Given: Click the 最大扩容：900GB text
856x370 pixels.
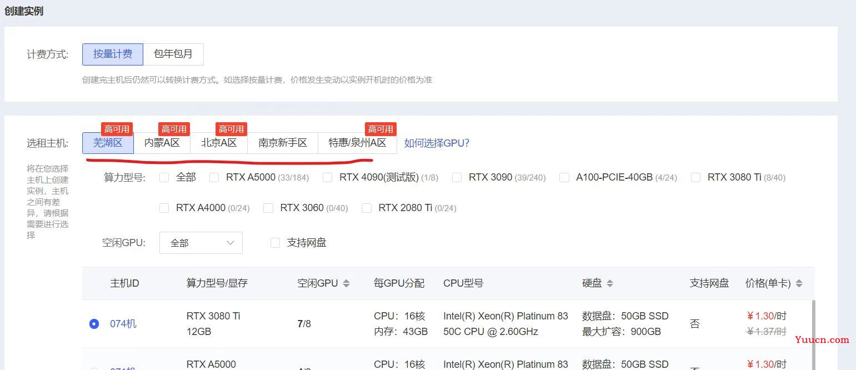Looking at the screenshot, I should click(x=622, y=332).
